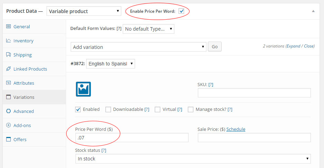Screen dimensions: 324x168
Task: Click the Price Per Word input field
Action: [x=132, y=138]
